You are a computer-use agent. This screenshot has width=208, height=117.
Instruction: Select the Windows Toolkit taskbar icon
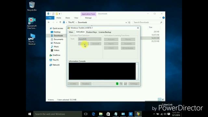(x=138, y=114)
